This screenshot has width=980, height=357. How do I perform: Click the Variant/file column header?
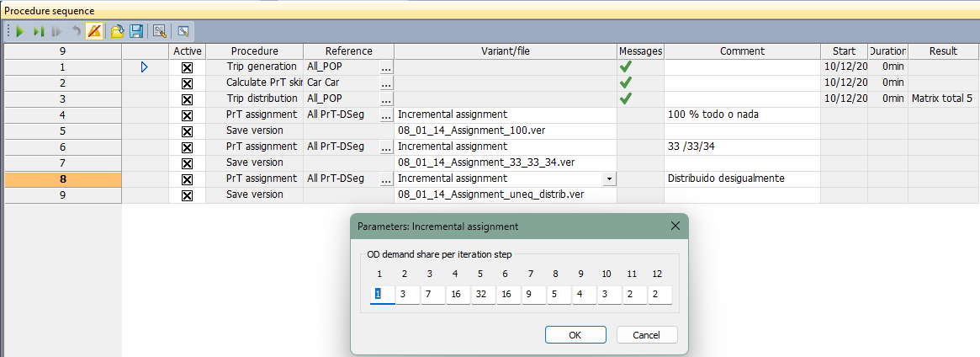(x=506, y=51)
